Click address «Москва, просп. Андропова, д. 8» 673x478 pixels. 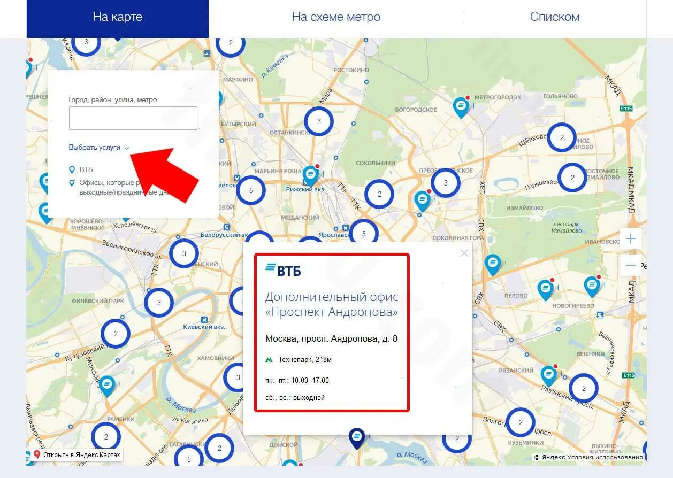[331, 338]
